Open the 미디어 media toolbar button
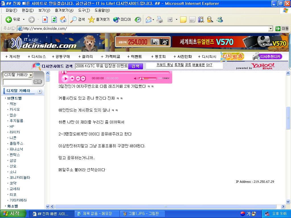 (122, 20)
